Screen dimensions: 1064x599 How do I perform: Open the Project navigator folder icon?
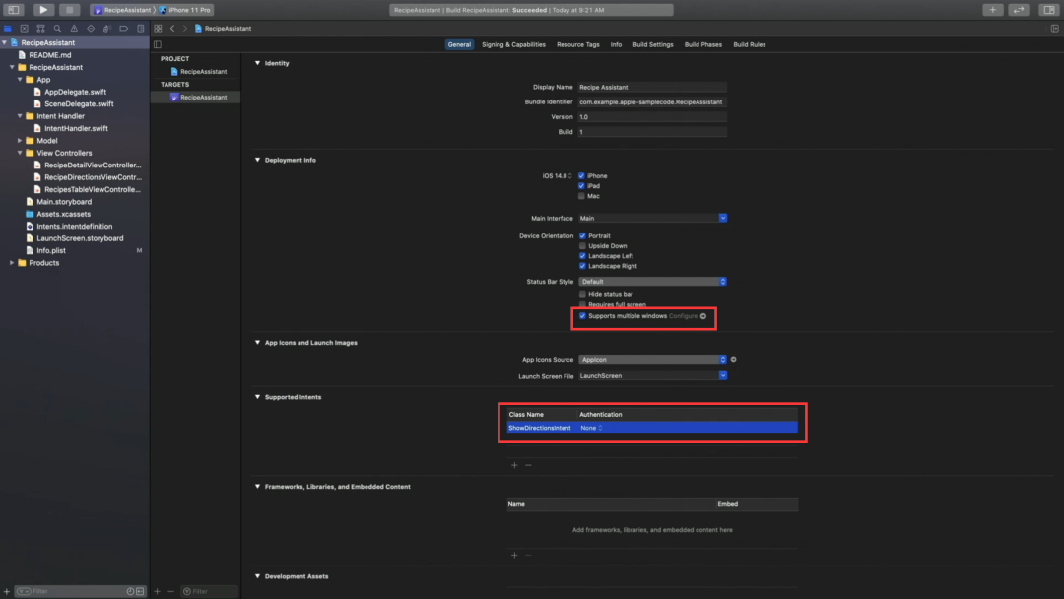(8, 29)
